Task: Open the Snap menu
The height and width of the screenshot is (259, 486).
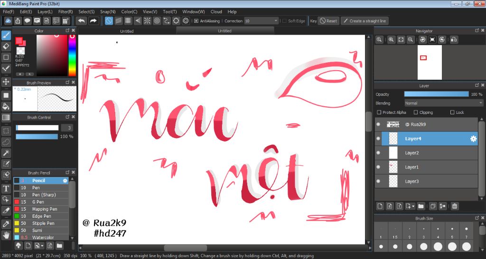Action: point(108,11)
